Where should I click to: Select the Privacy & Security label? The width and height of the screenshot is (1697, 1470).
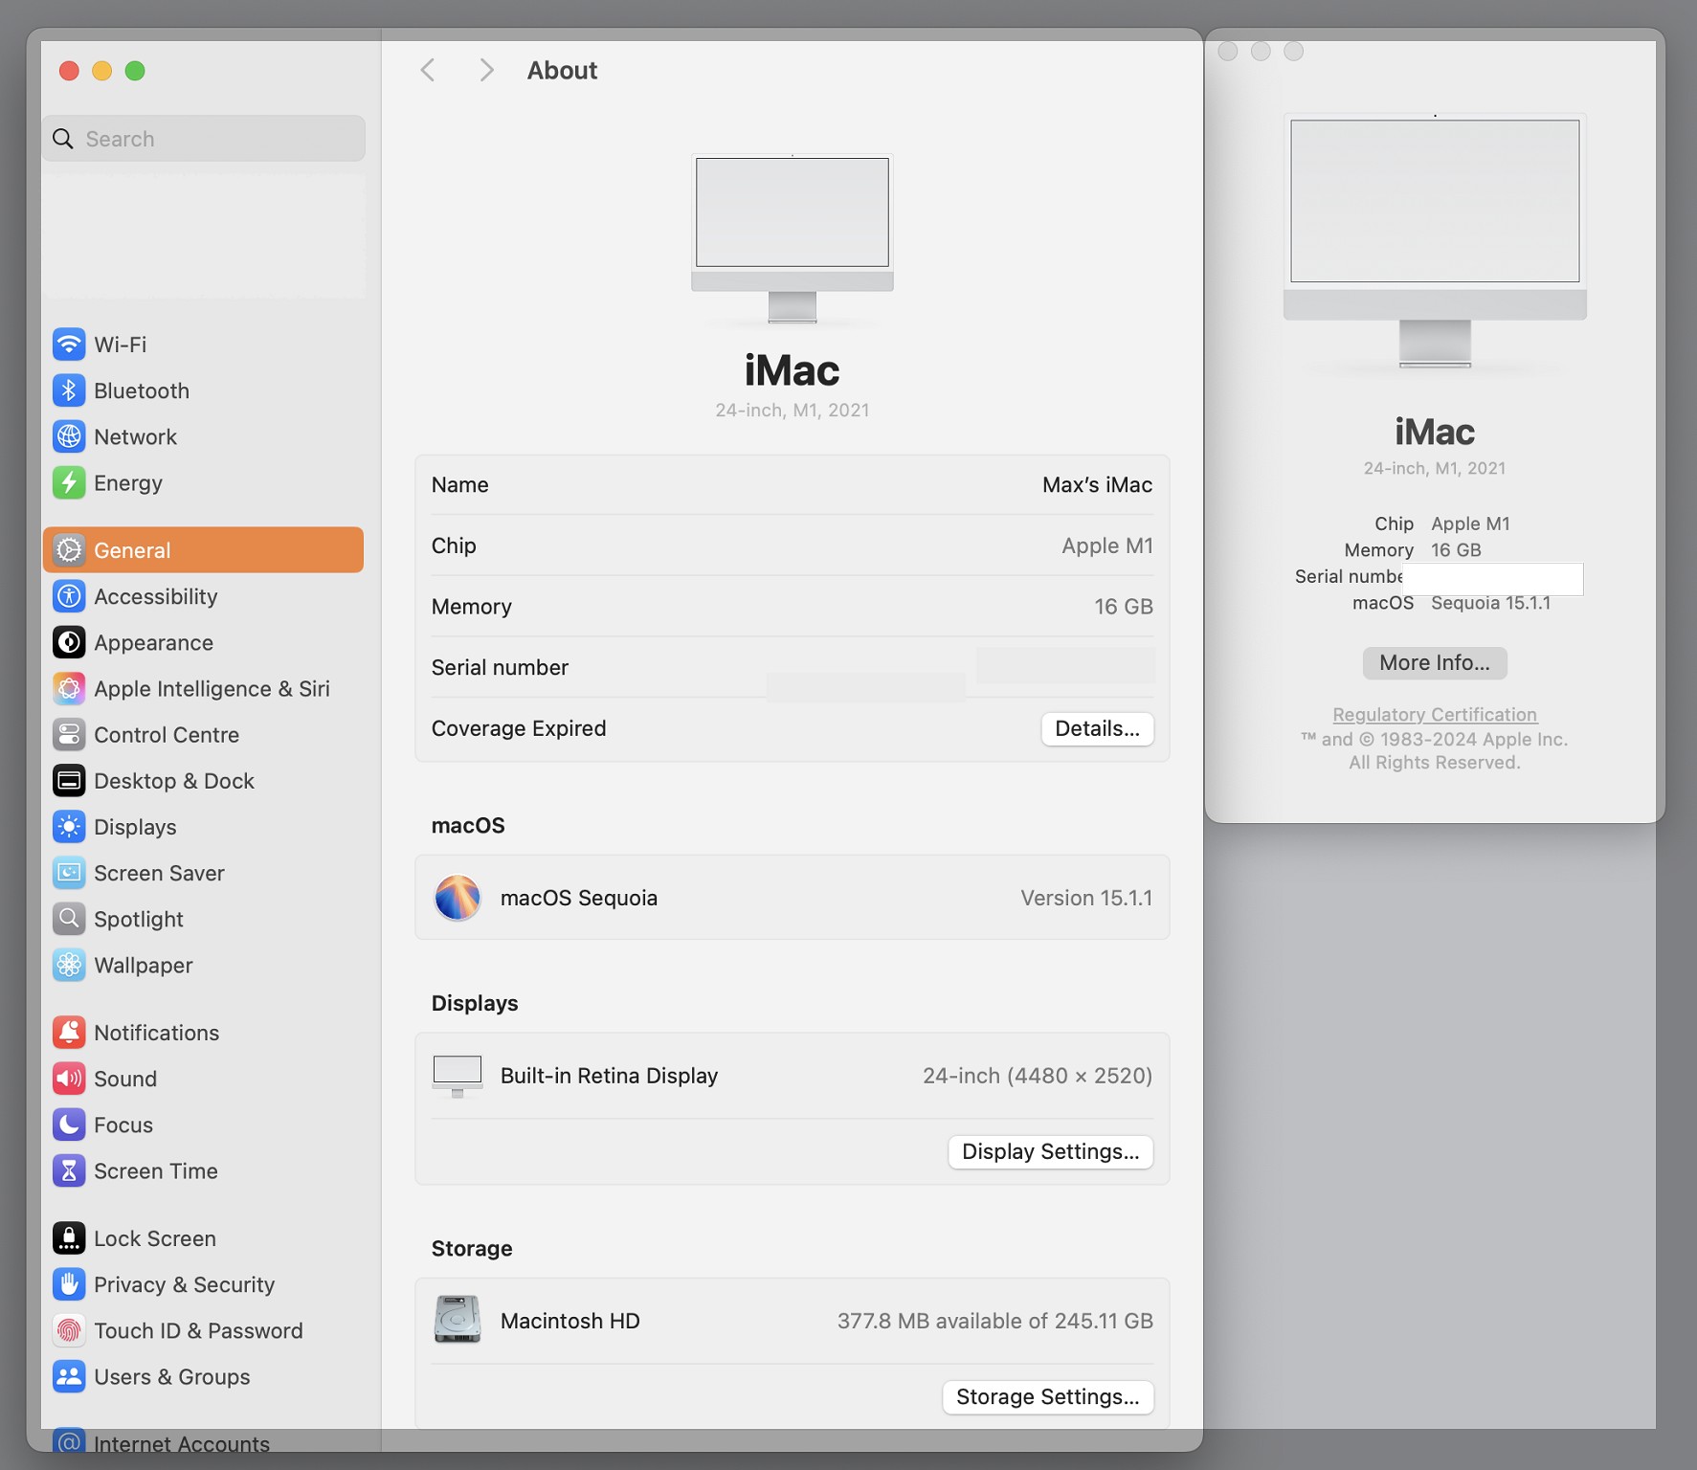(x=185, y=1284)
